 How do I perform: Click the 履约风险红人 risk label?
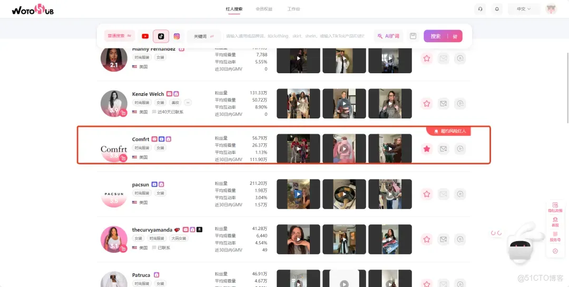[449, 131]
